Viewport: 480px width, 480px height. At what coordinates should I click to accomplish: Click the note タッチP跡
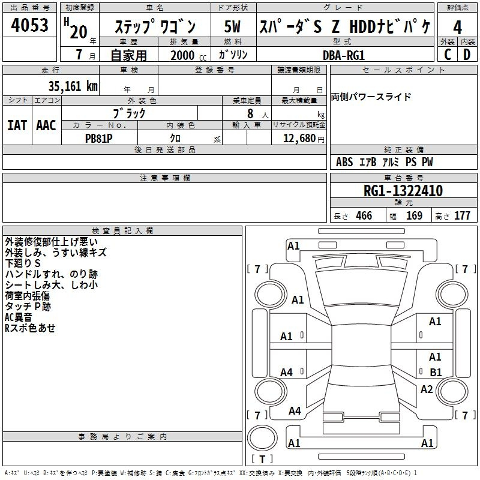28,307
